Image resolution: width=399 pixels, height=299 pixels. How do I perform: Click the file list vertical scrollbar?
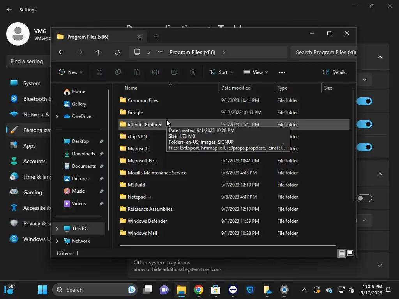353,145
